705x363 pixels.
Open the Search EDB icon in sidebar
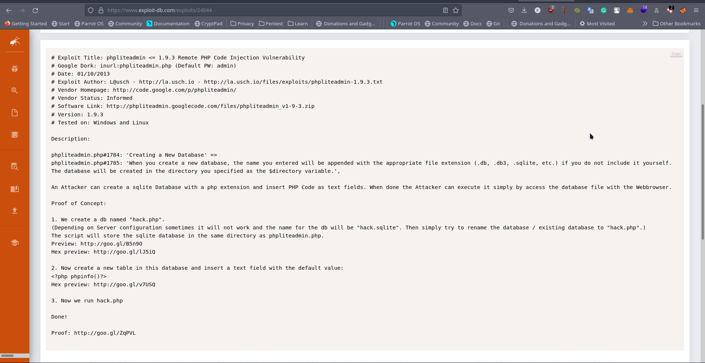coord(15,167)
